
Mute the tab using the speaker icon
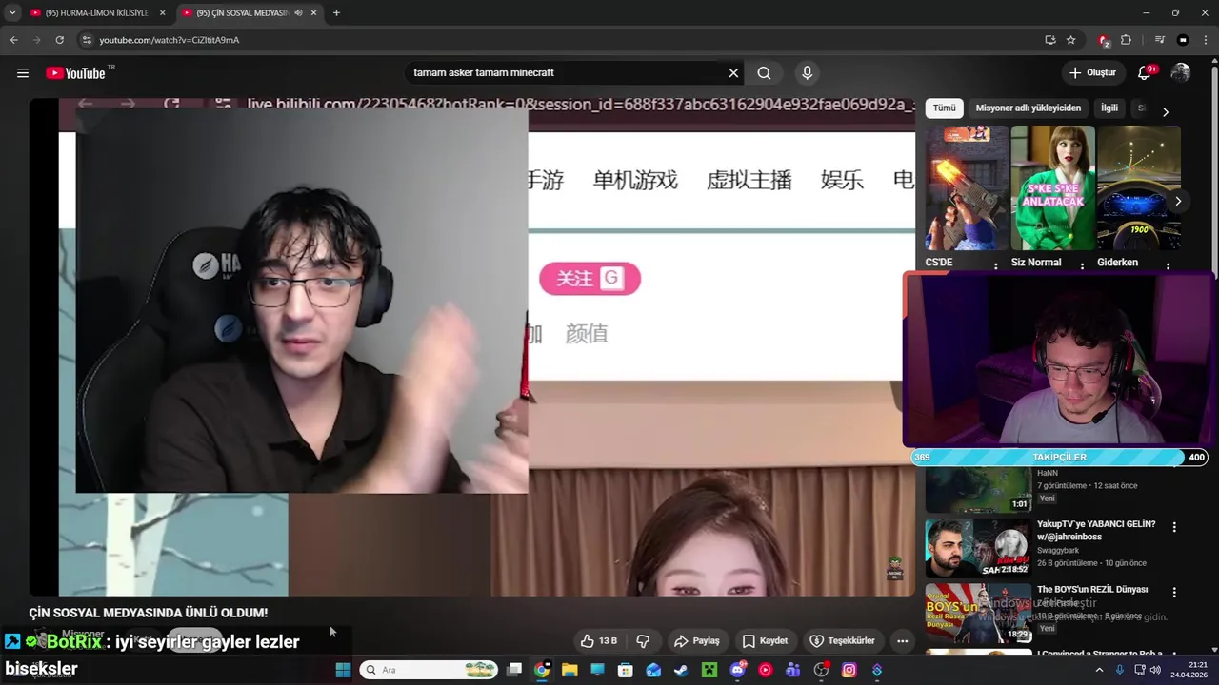coord(298,13)
